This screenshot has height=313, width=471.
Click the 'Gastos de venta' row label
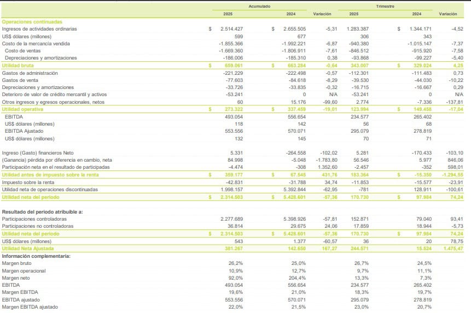[20, 80]
